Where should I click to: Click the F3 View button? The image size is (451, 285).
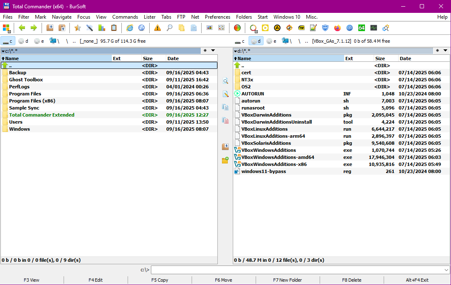pyautogui.click(x=32, y=280)
